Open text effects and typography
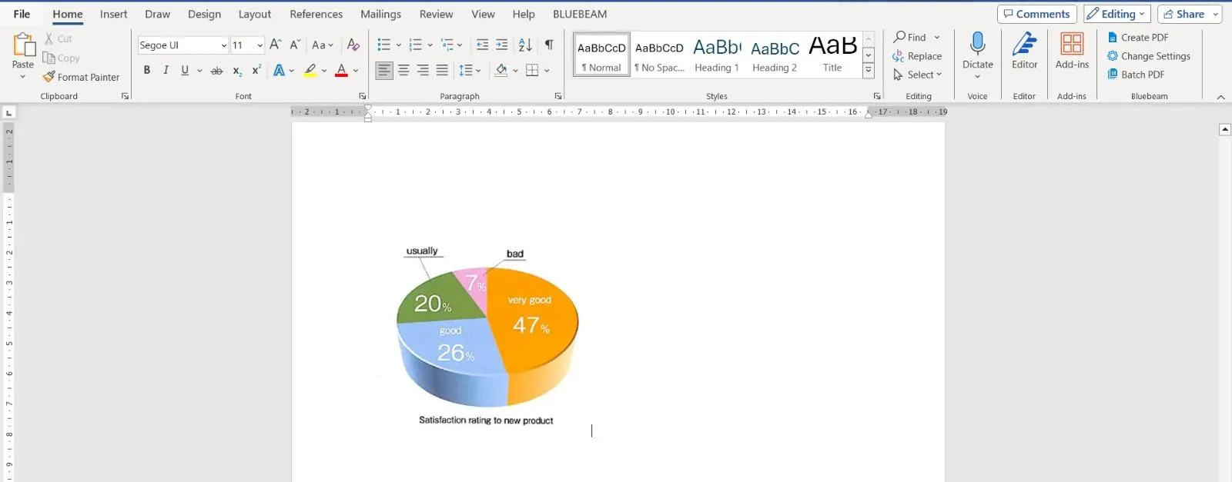The width and height of the screenshot is (1232, 482). 280,71
